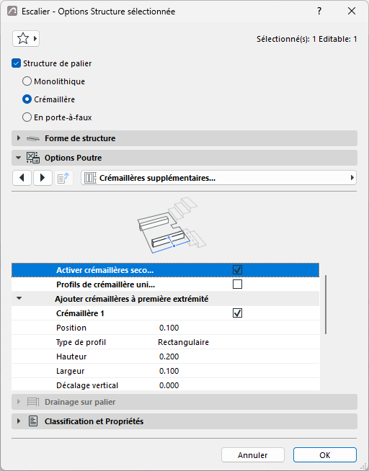Click the landing stringer preview illustration
The image size is (369, 471).
172,225
